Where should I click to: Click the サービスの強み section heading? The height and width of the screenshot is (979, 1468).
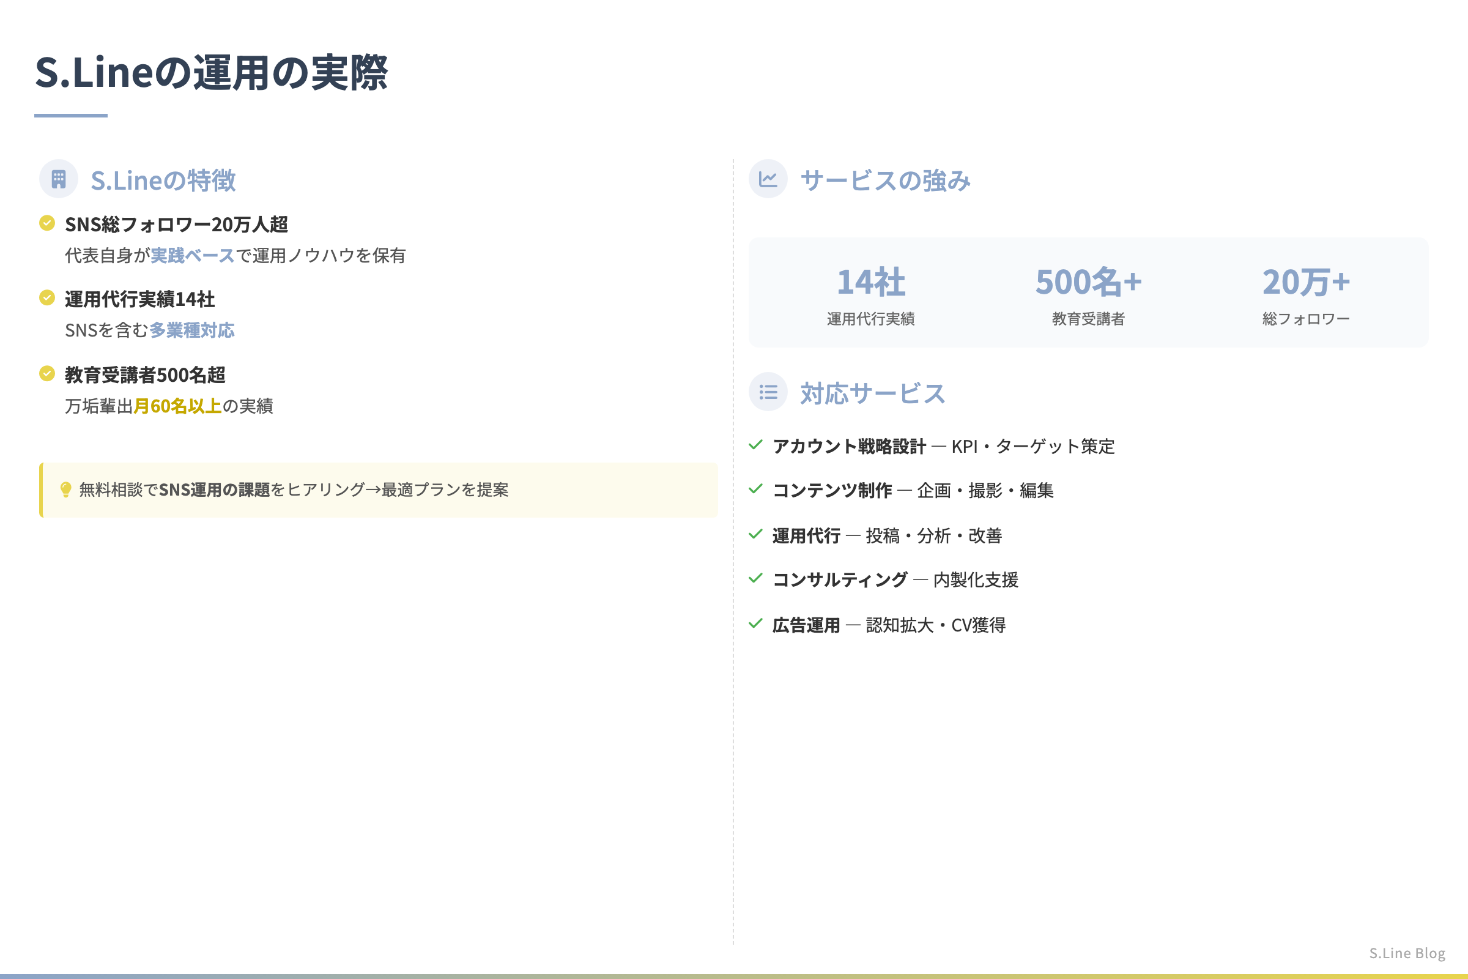click(886, 181)
